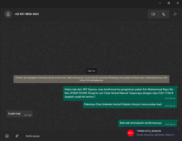Screen dimensions: 182x141
Task: Dismiss the TWR06 KOTA_BANGUN notification
Action: 178,129
